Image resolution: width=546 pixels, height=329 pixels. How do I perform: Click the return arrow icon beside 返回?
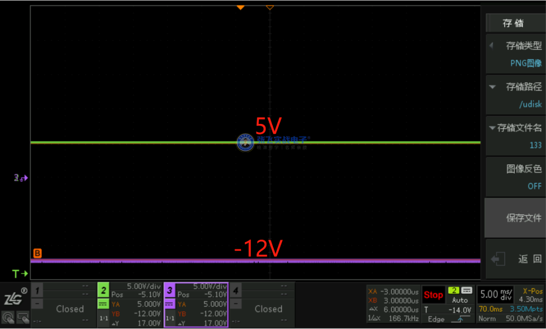coord(497,259)
